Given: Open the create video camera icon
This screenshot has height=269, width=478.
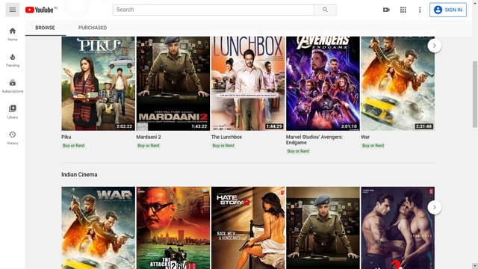Looking at the screenshot, I should pos(386,10).
